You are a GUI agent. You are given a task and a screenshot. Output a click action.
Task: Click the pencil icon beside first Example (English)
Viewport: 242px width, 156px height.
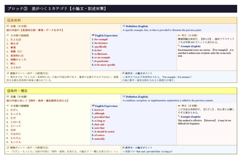tap(179, 46)
